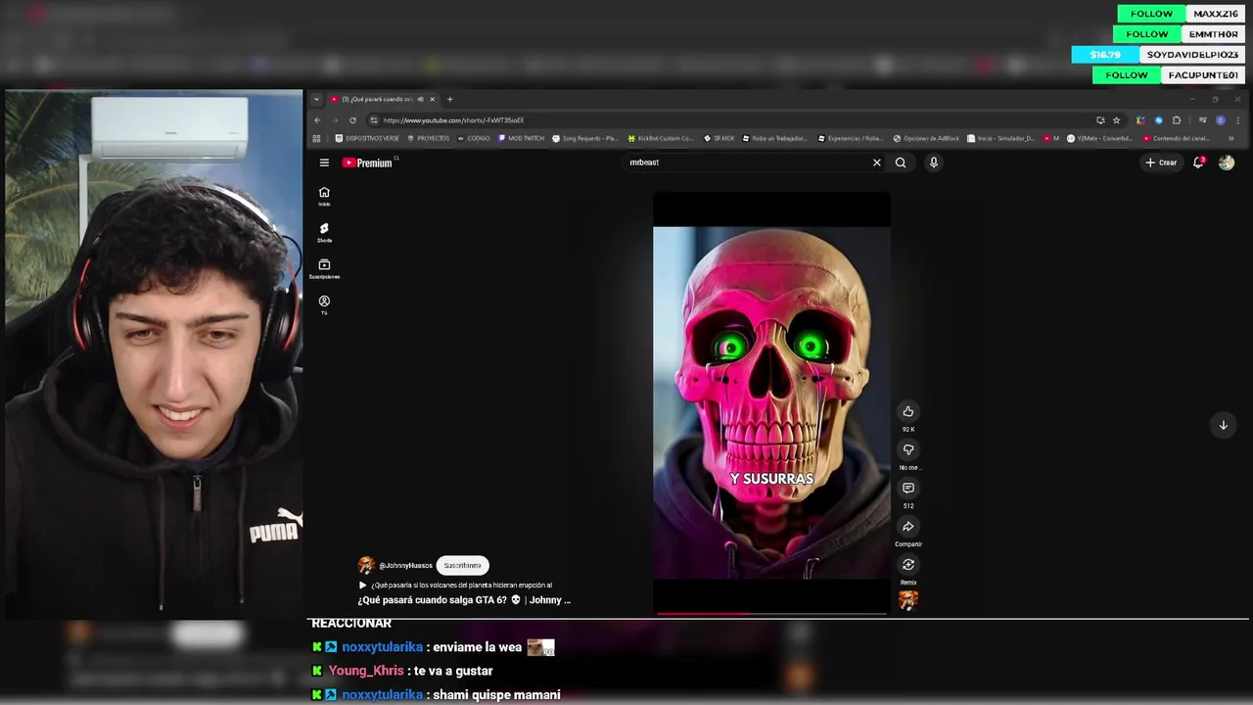Seek on the short's red progress bar
Image resolution: width=1253 pixels, height=705 pixels.
tap(771, 613)
